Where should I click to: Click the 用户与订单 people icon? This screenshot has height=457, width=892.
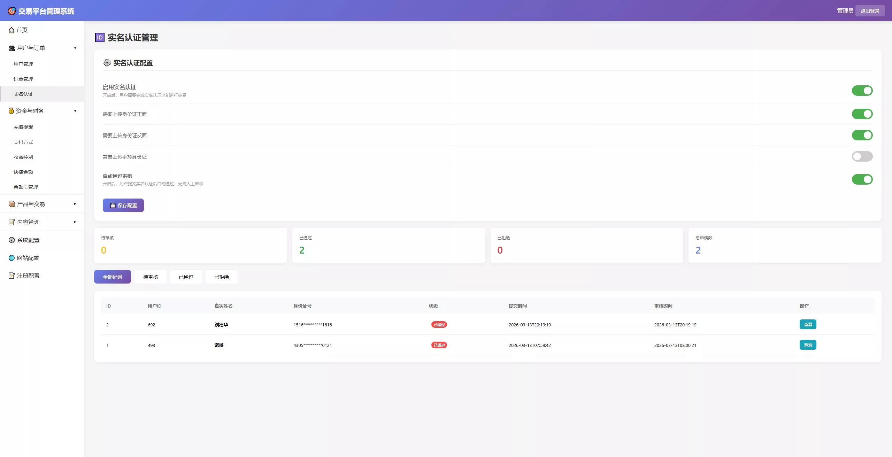(11, 48)
